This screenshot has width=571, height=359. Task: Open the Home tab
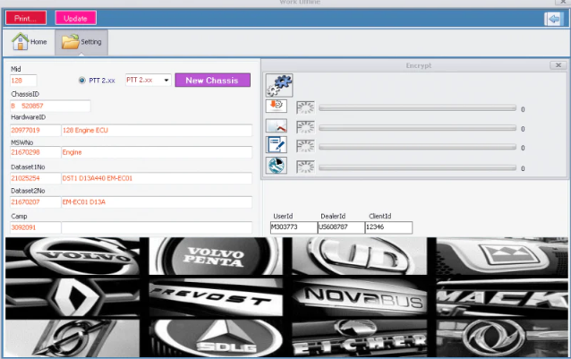tap(30, 42)
